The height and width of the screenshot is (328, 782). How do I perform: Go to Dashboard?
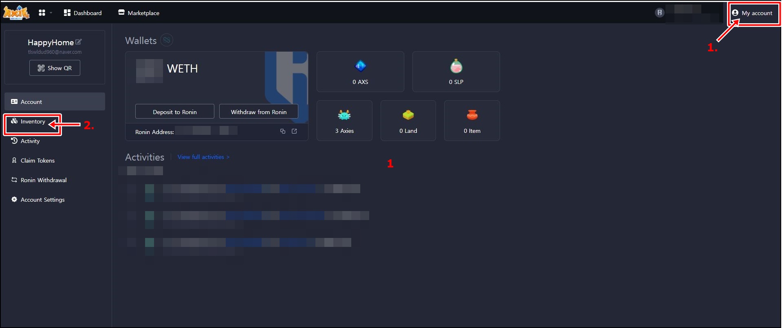coord(83,13)
